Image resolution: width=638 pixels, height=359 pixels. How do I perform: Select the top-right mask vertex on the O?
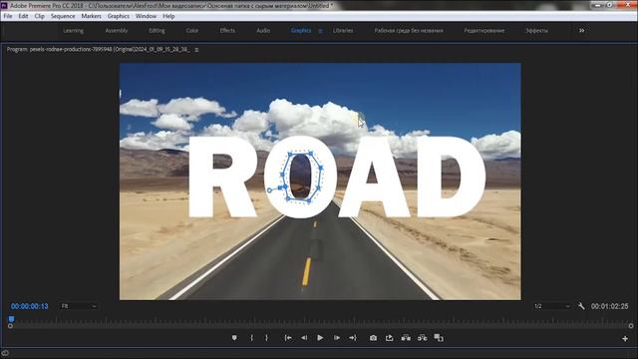coord(311,154)
